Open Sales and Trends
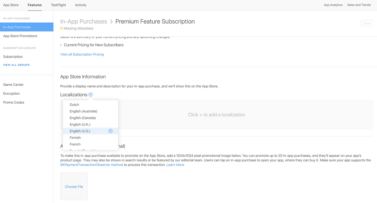The image size is (377, 203). click(359, 5)
